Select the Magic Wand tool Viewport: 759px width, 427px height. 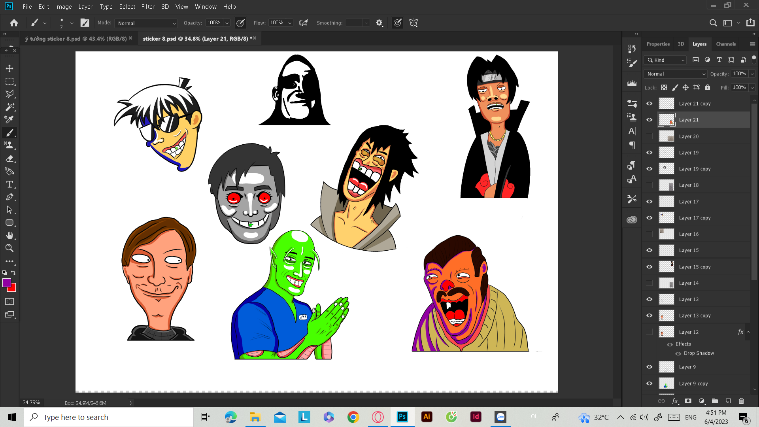coord(9,107)
